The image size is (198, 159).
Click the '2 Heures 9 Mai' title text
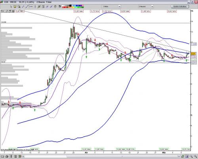click(44, 2)
